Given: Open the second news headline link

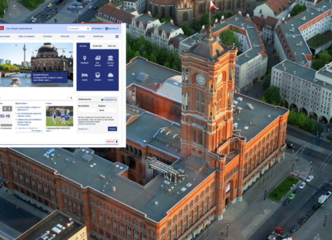Looking at the screenshot, I should pyautogui.click(x=29, y=114).
